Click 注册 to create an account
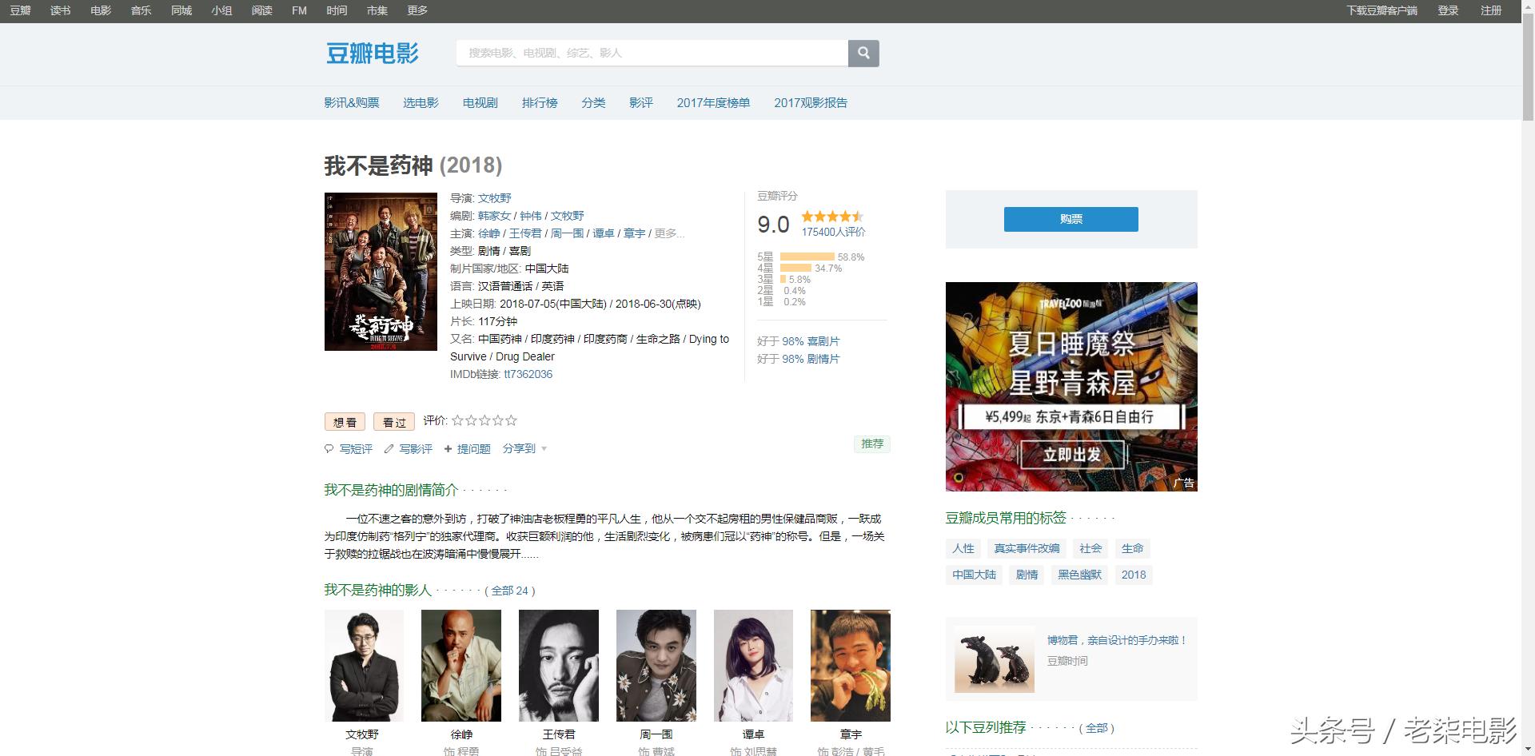 tap(1491, 10)
